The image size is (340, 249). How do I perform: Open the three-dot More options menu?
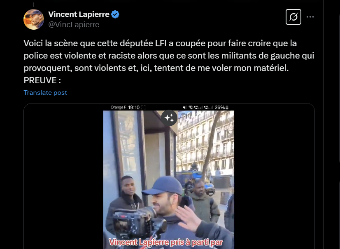310,17
